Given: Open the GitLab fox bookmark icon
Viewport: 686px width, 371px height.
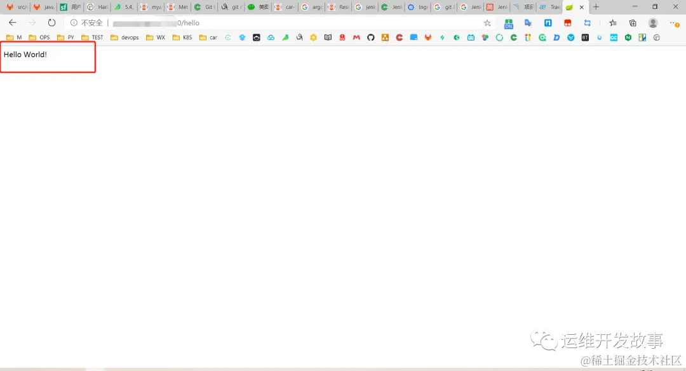Looking at the screenshot, I should 428,37.
